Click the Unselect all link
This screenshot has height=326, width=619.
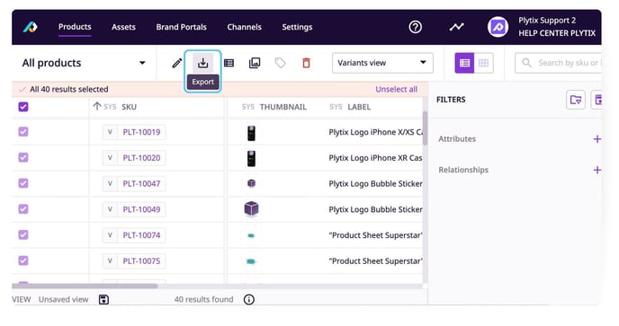click(396, 89)
